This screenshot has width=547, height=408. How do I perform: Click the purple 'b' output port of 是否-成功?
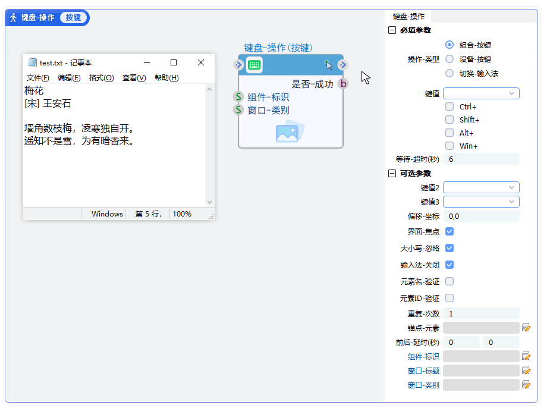pos(344,84)
